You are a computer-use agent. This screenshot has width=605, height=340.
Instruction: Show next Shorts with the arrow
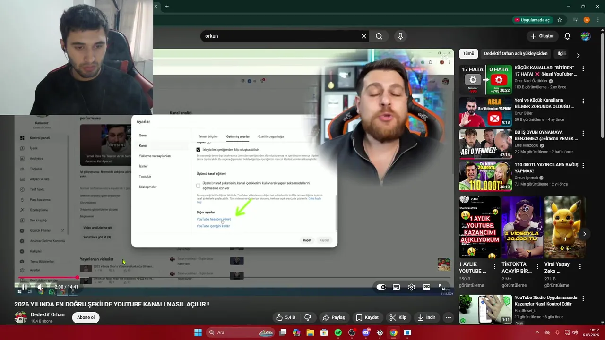pos(584,234)
